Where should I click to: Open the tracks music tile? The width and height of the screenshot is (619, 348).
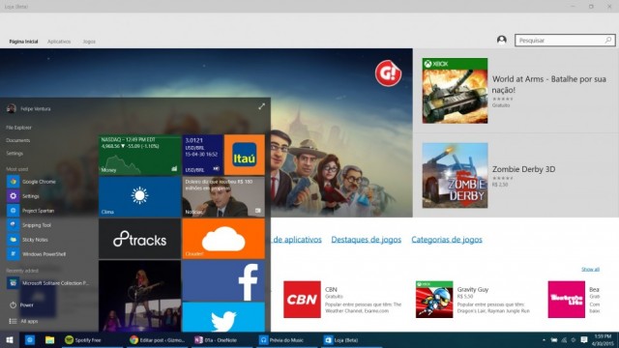(x=139, y=239)
